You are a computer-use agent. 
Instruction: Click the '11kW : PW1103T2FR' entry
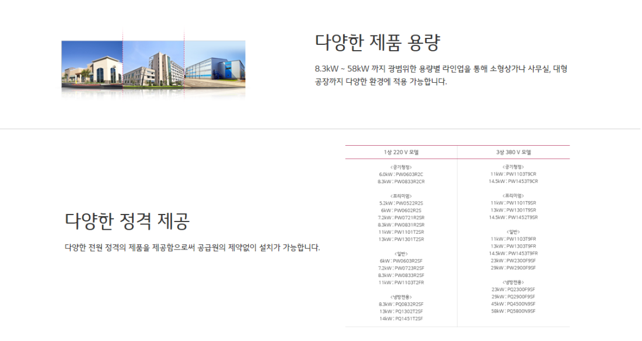(x=402, y=283)
